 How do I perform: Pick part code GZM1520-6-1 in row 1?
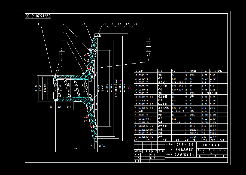tap(146, 137)
